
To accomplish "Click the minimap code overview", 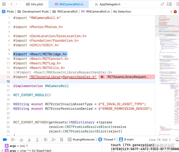I will tap(167, 75).
